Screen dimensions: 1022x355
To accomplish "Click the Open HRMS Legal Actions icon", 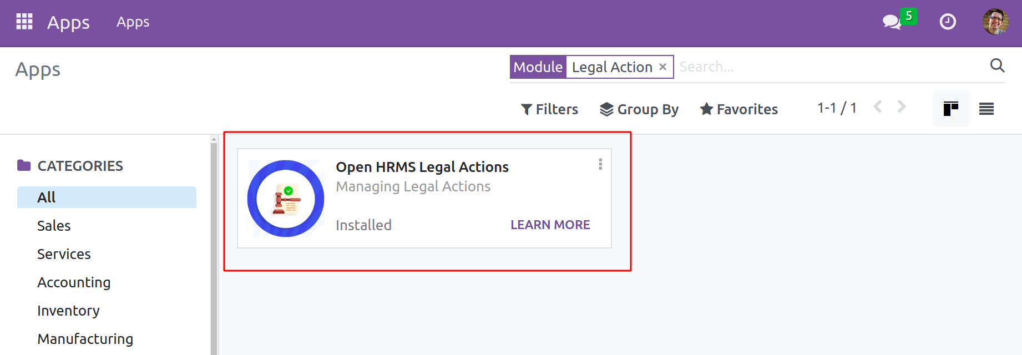I will pyautogui.click(x=286, y=199).
